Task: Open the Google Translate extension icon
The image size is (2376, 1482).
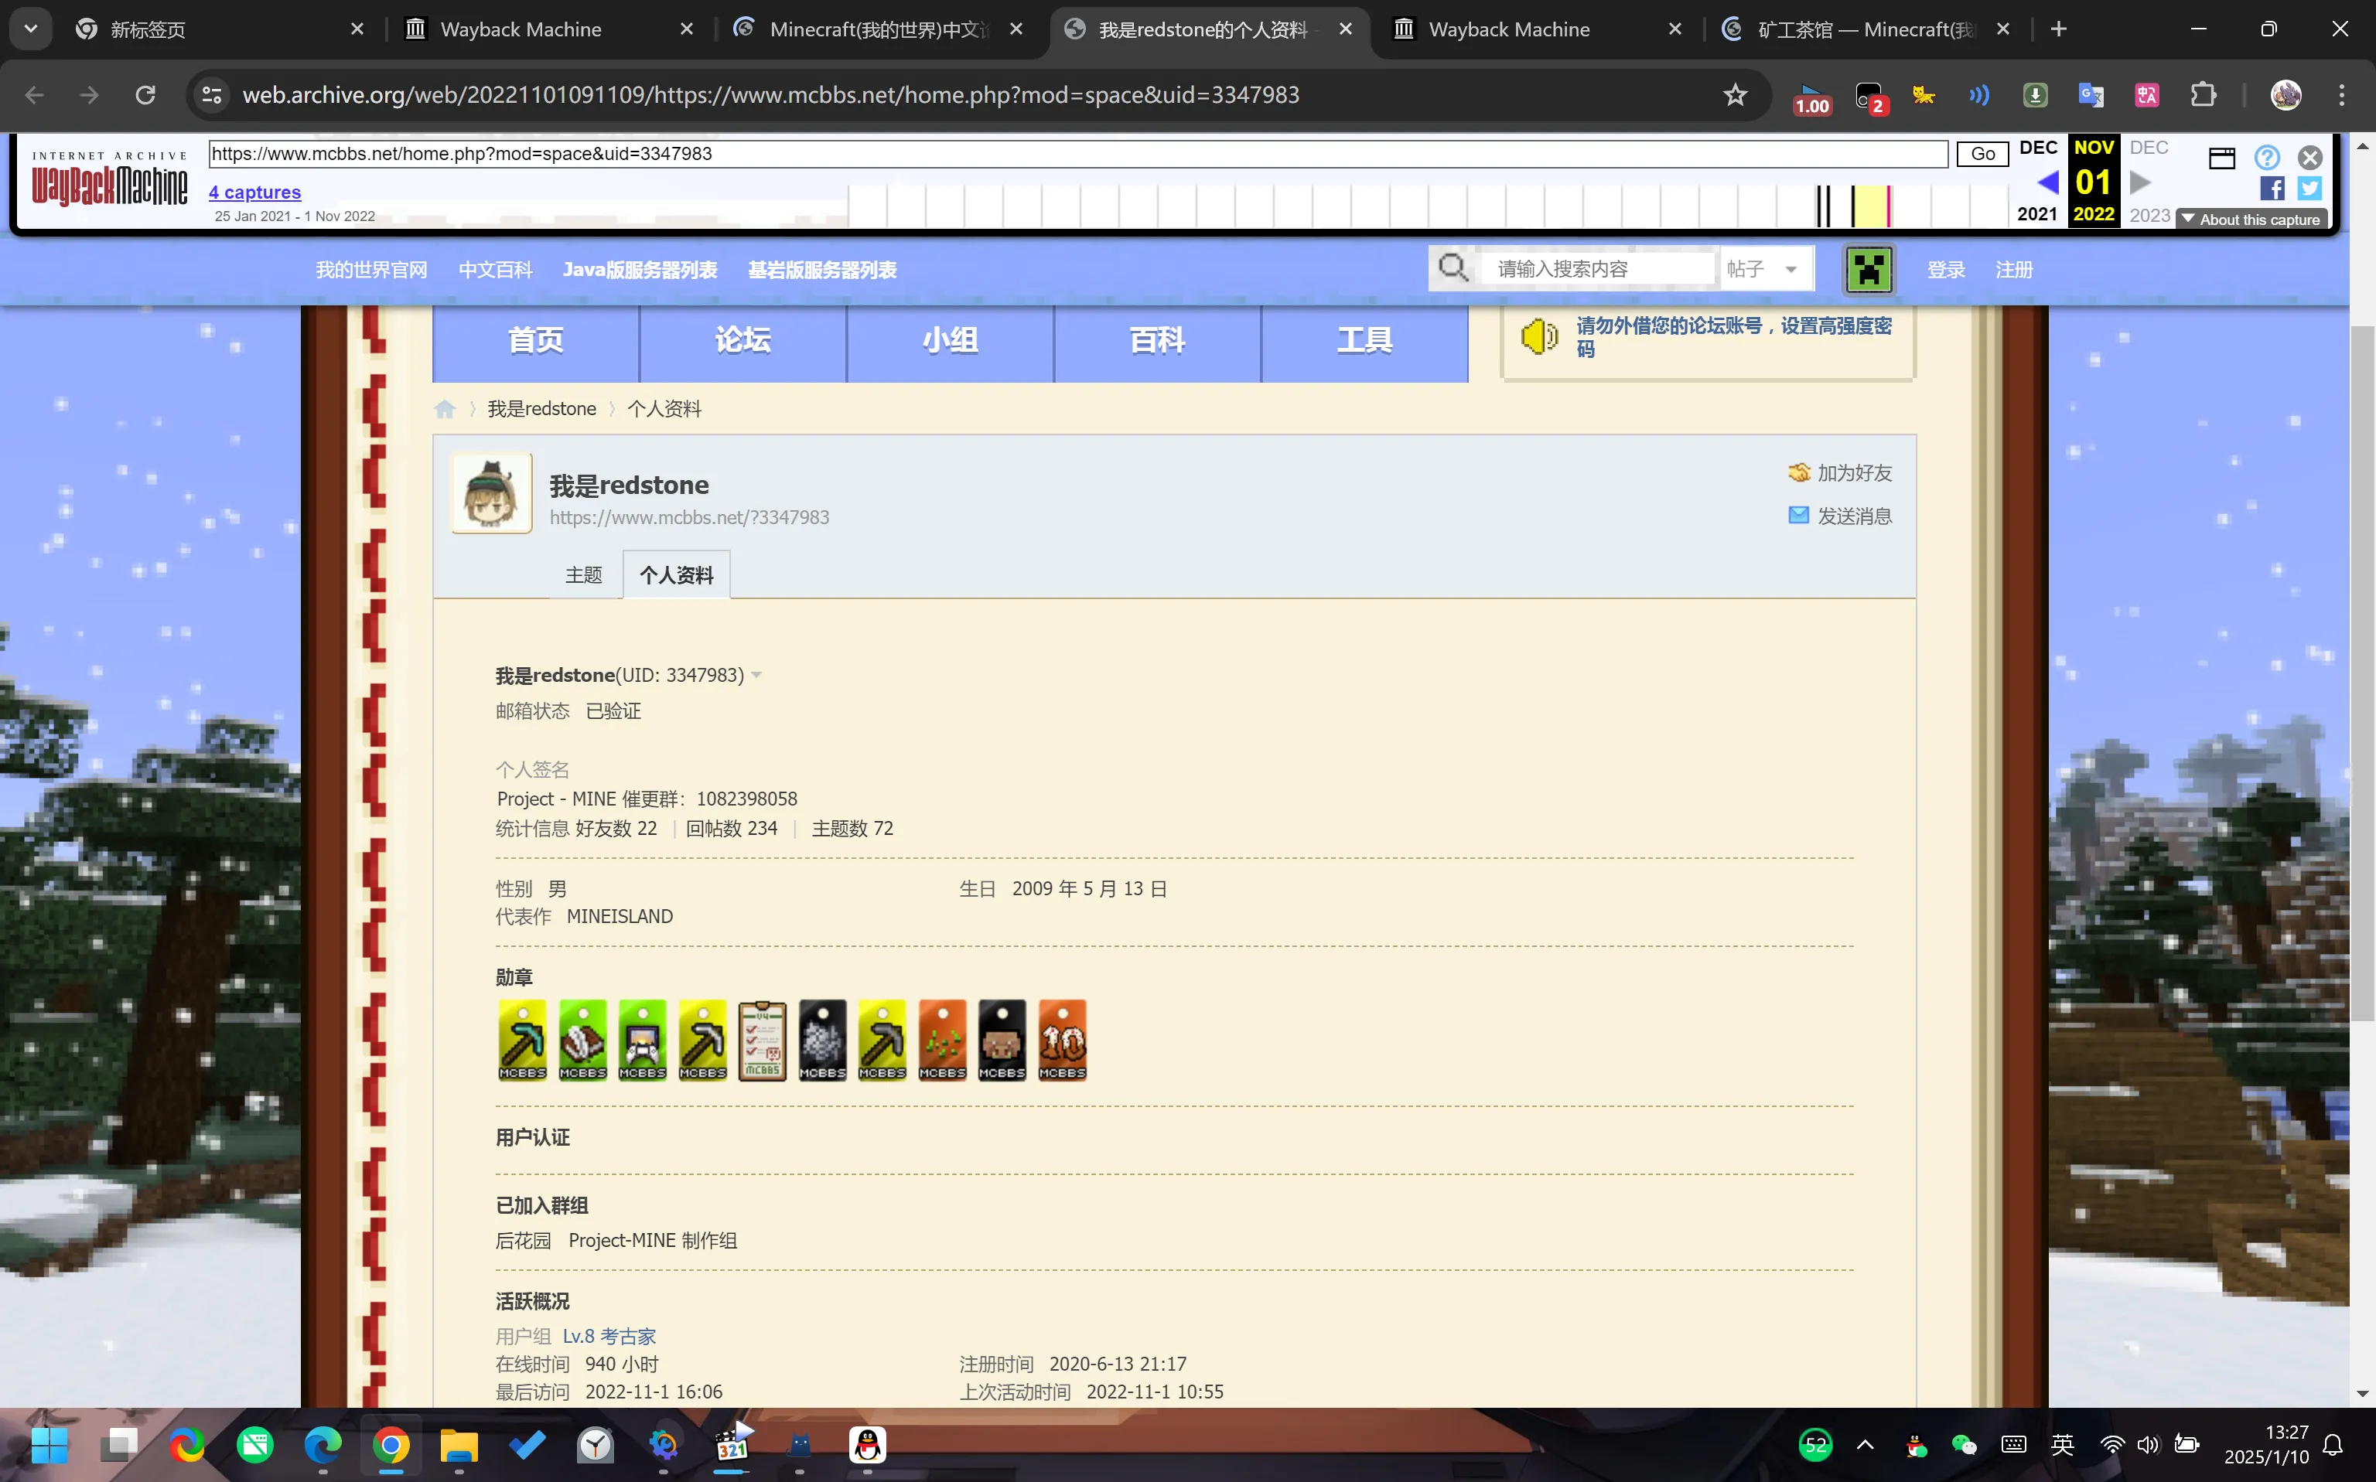Action: 2091,95
